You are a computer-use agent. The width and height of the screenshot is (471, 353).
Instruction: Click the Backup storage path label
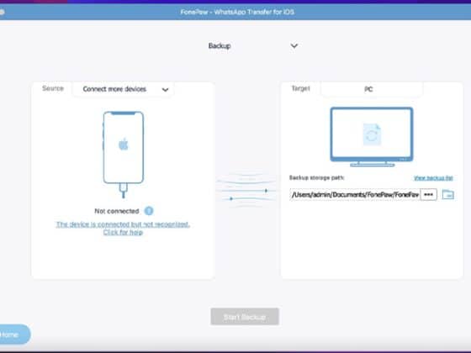pos(316,177)
